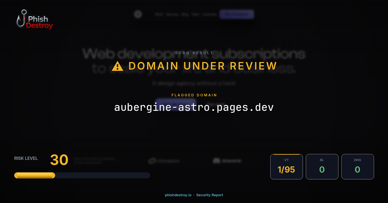The image size is (388, 203).
Task: Select the flagged domain aubergine-astro.pages.dev
Action: coord(194,107)
